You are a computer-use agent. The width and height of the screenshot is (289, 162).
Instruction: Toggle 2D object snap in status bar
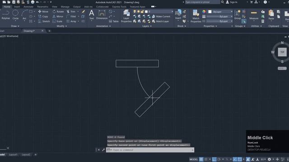[239, 159]
